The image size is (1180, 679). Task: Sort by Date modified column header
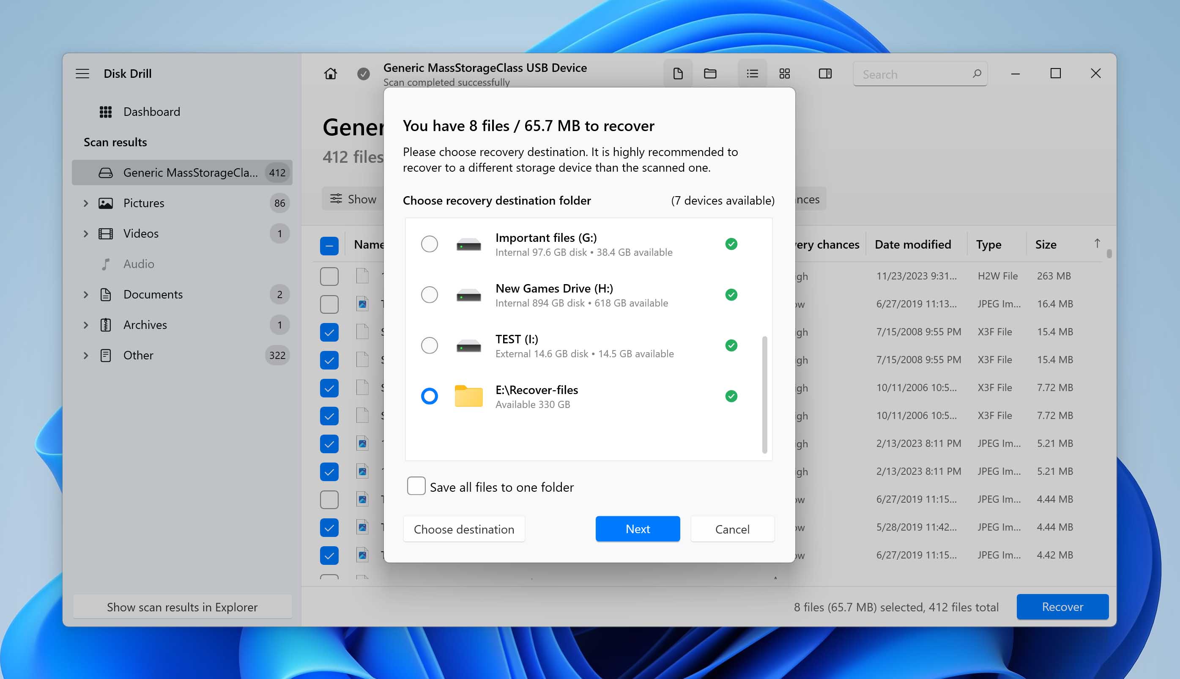(x=912, y=245)
